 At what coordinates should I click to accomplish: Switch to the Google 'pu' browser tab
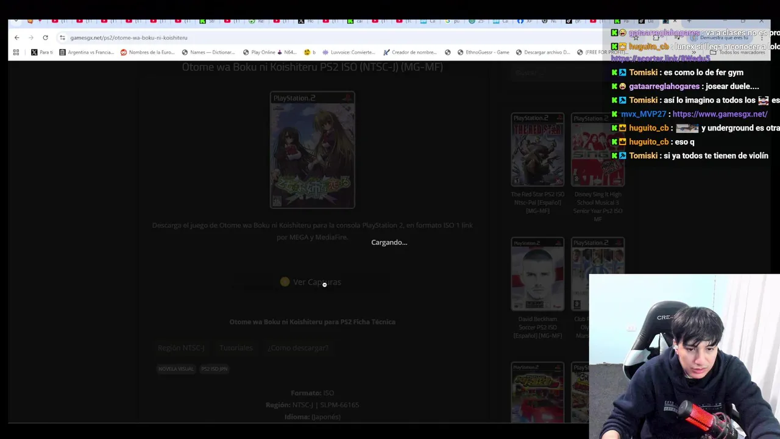coord(452,21)
